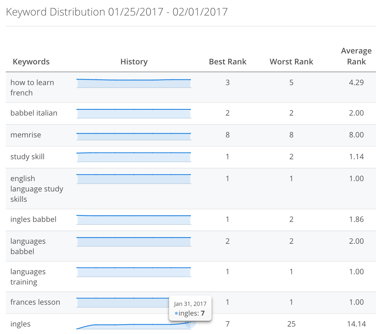Viewport: 376px width, 334px height.
Task: Click average rank value 1.14
Action: pos(356,157)
